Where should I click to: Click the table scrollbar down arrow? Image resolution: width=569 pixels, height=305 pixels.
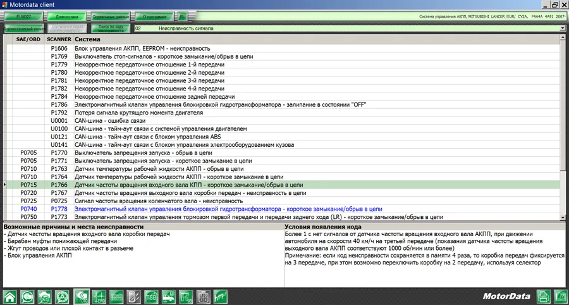(563, 217)
